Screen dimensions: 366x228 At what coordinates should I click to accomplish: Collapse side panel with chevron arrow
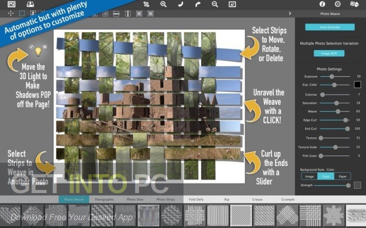click(290, 14)
